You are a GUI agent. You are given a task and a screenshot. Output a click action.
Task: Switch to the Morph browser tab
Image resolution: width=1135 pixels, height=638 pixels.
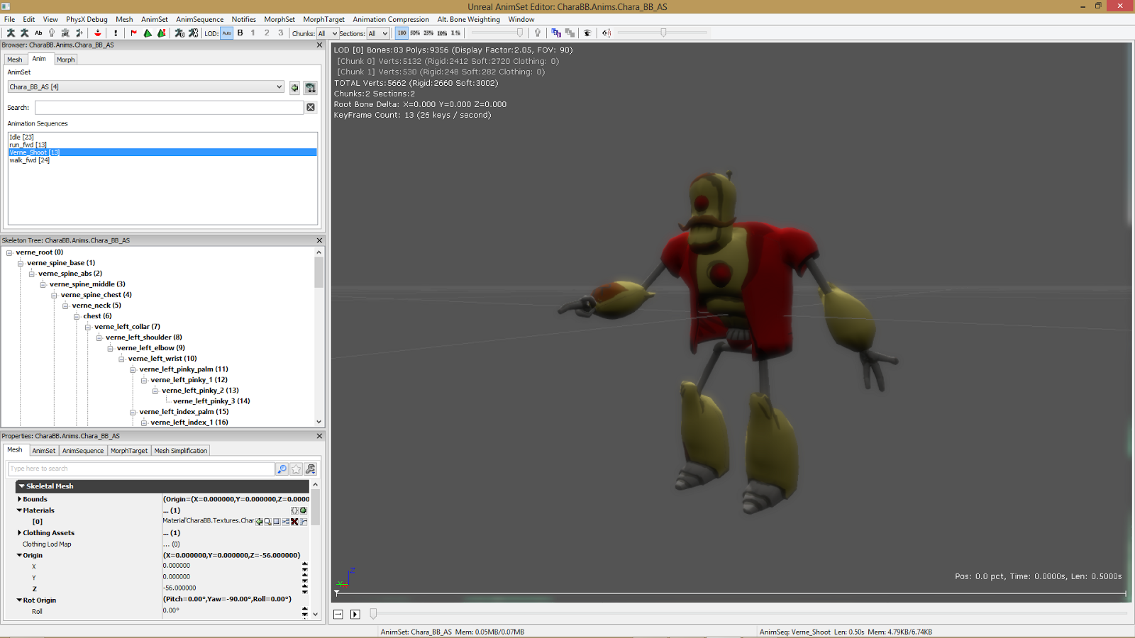coord(66,60)
